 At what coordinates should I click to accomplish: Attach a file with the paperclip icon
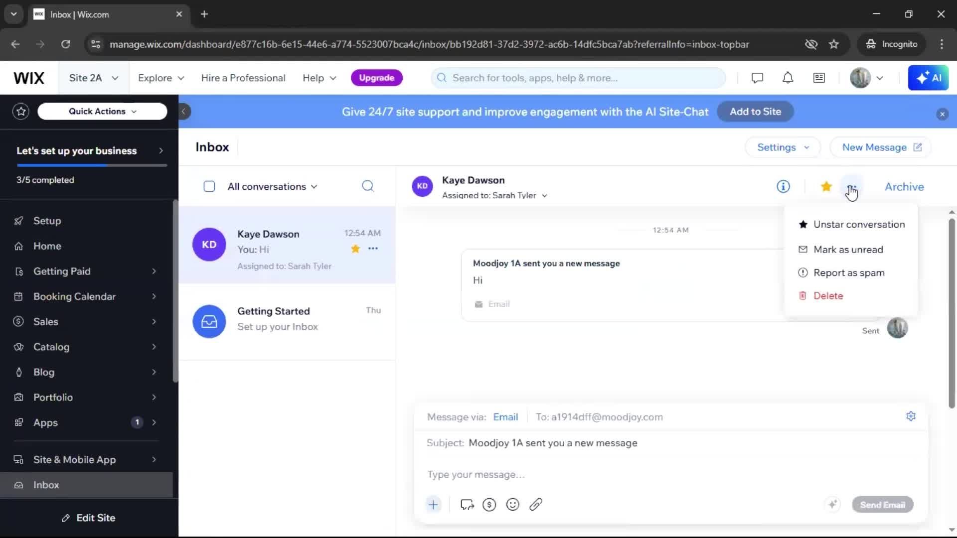536,505
